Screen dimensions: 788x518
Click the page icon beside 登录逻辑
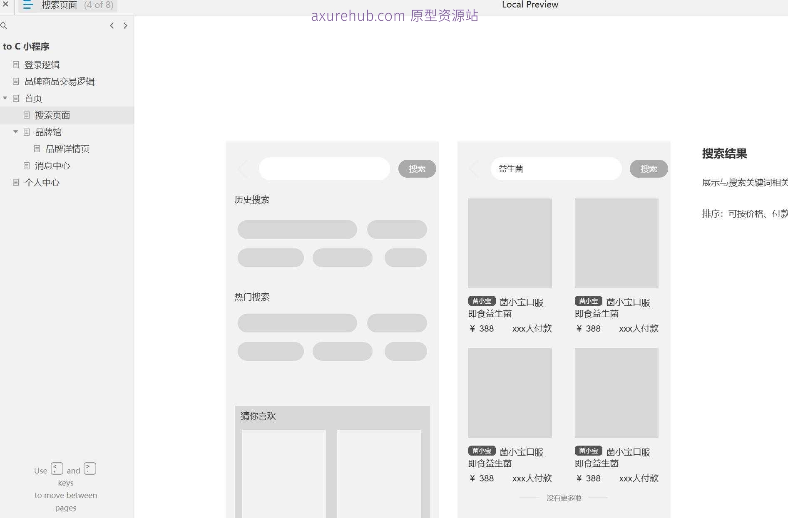(x=16, y=64)
